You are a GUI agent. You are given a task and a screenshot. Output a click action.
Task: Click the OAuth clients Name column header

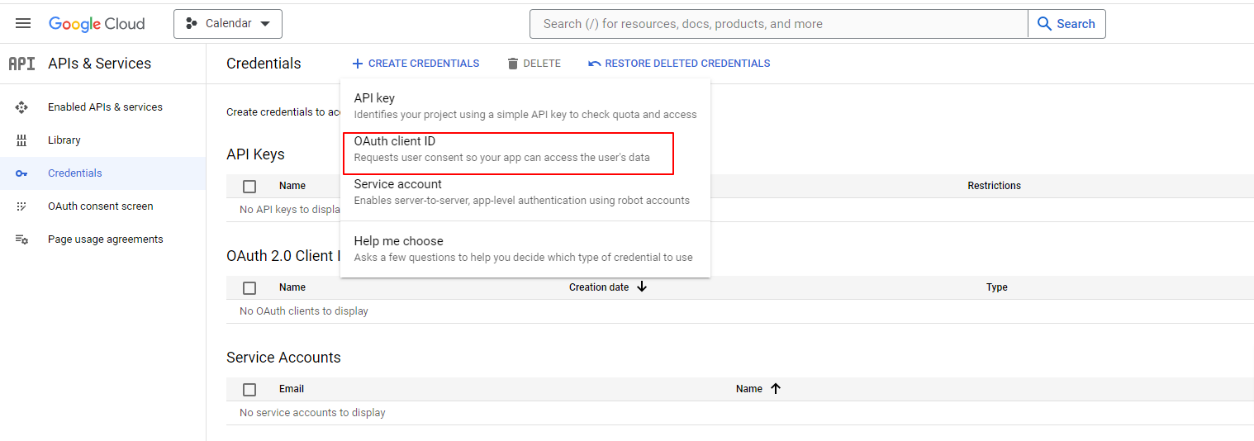coord(292,287)
